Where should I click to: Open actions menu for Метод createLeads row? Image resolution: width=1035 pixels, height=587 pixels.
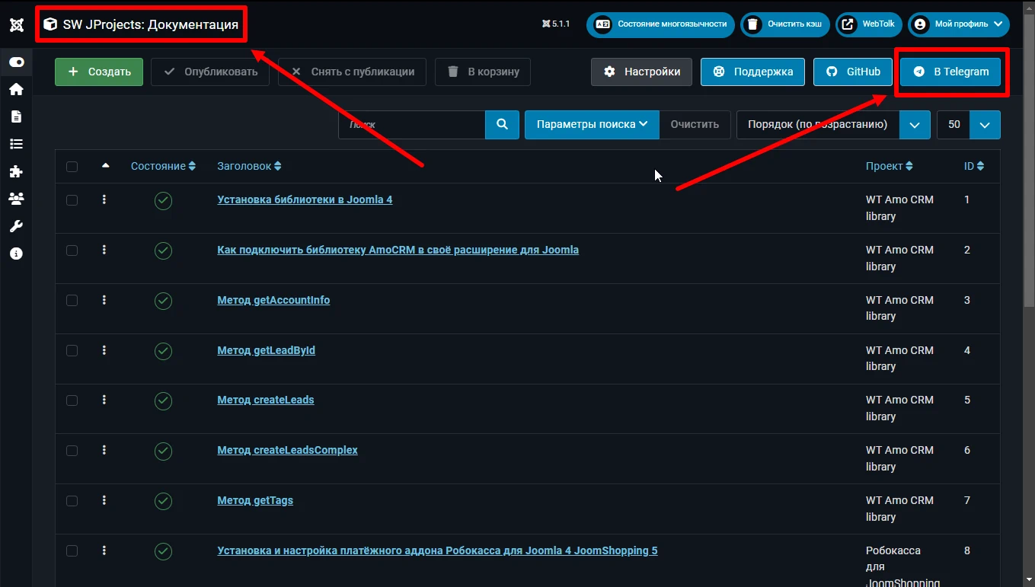coord(104,400)
